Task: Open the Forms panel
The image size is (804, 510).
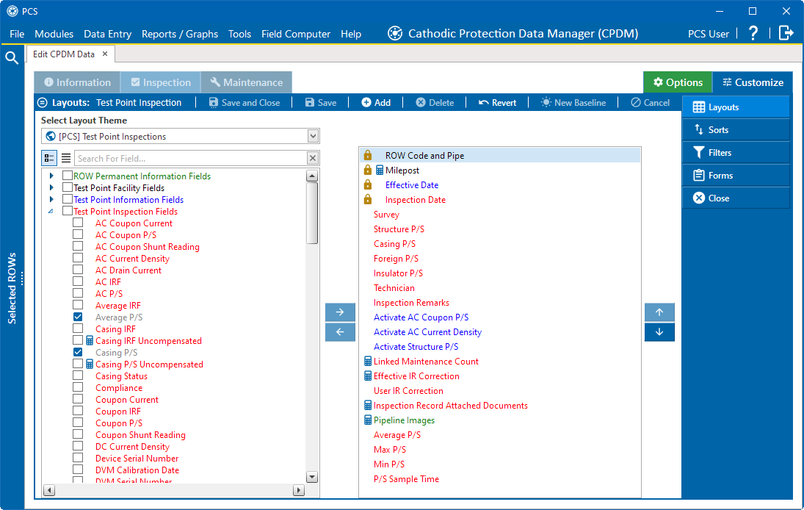Action: pos(736,176)
